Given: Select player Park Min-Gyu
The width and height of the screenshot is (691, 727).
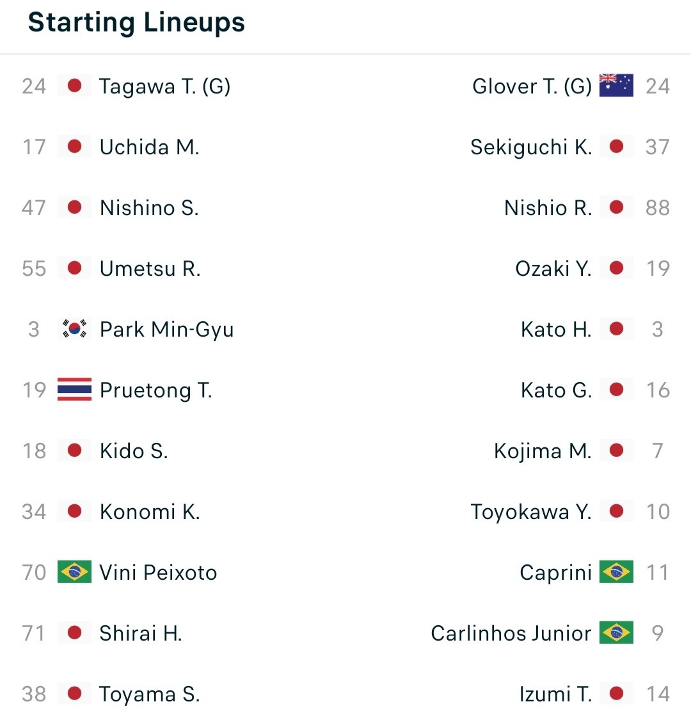Looking at the screenshot, I should click(x=167, y=330).
